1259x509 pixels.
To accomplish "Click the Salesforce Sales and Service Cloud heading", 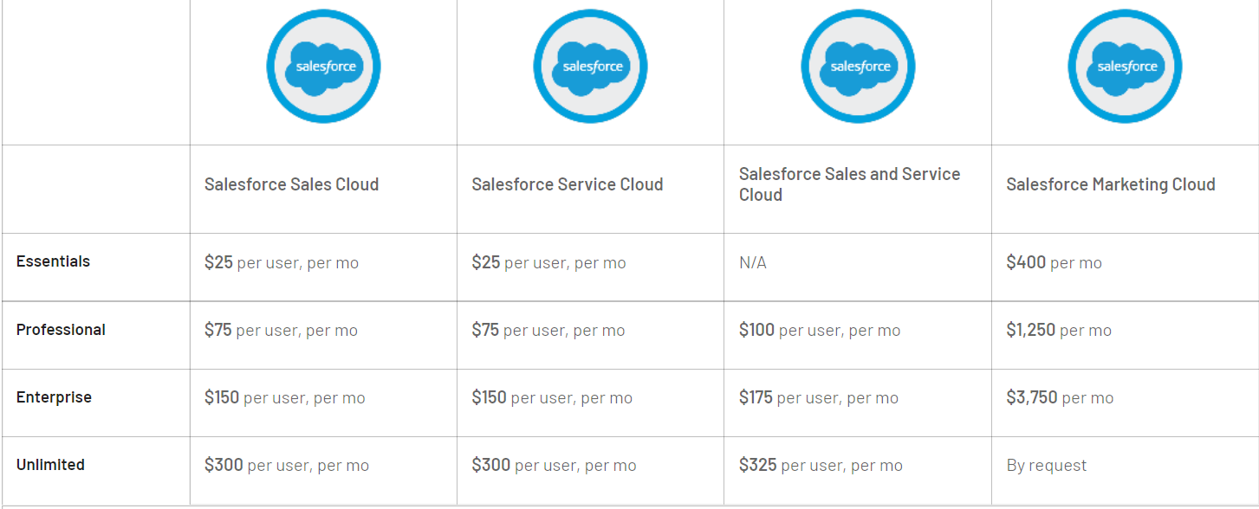I will [849, 184].
